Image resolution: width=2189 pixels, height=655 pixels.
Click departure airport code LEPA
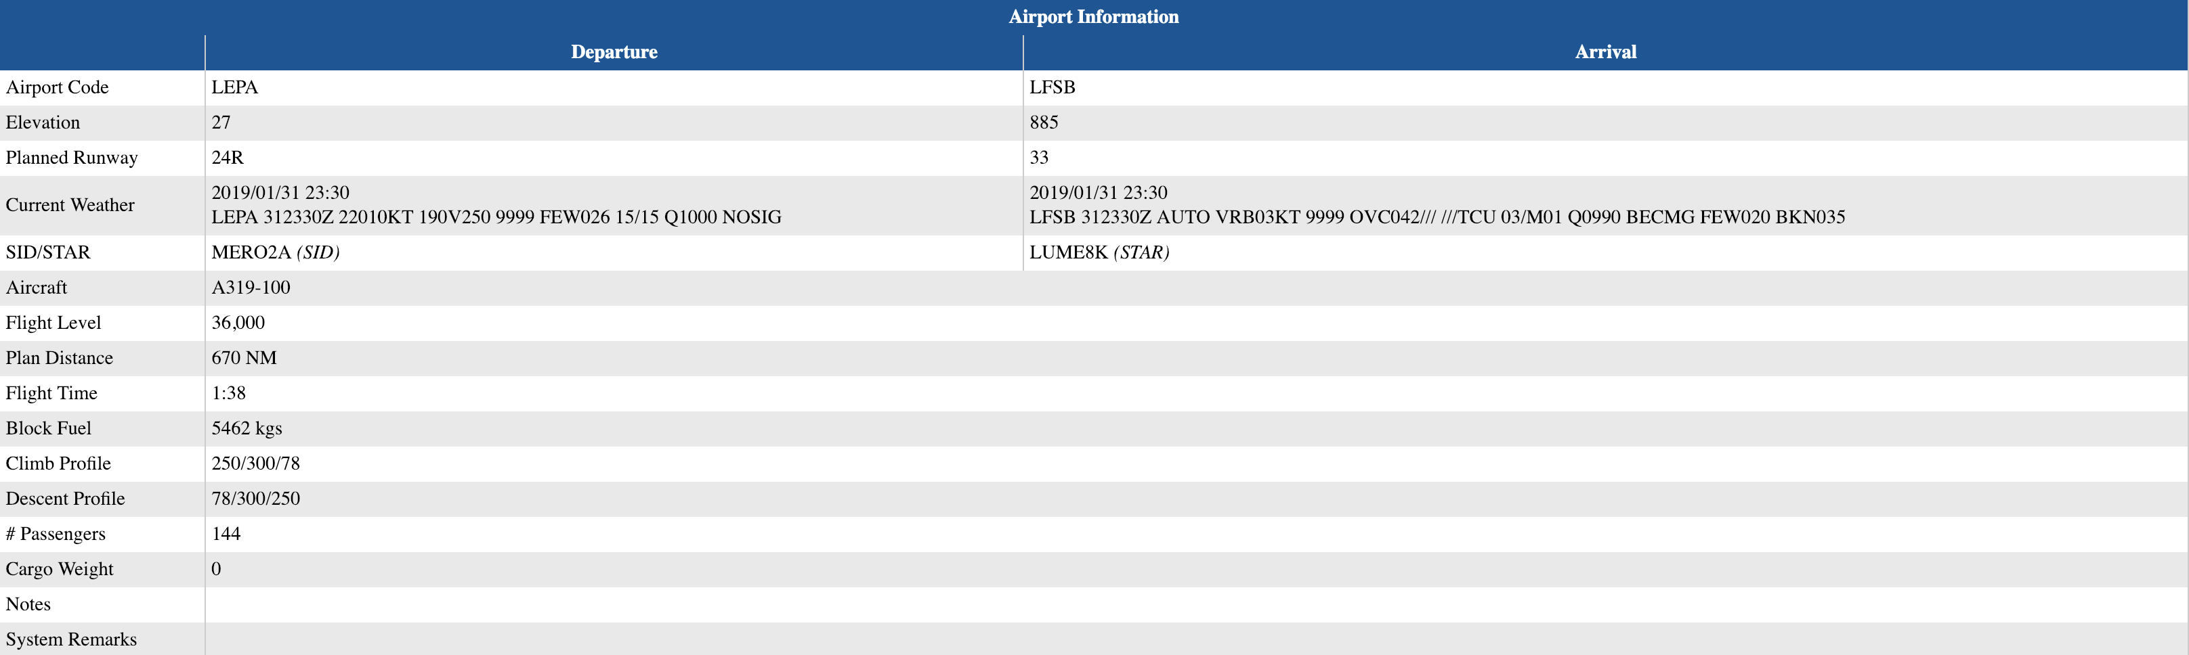pos(234,87)
